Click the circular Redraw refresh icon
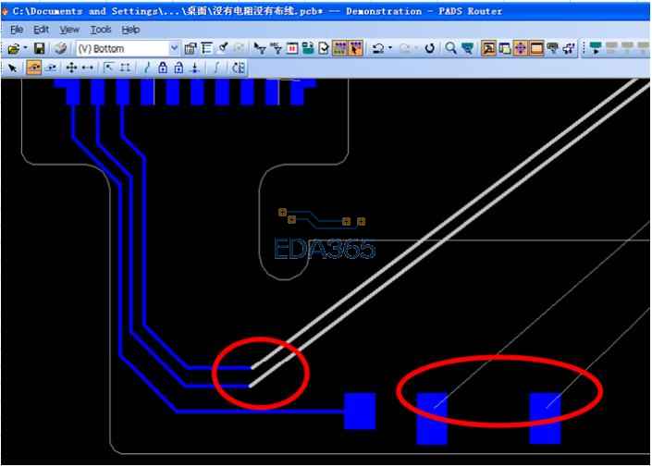The image size is (652, 467). click(430, 49)
